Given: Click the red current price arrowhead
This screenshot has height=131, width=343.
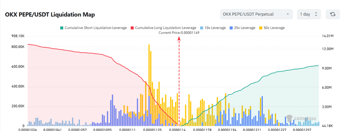Looking at the screenshot, I should [179, 38].
